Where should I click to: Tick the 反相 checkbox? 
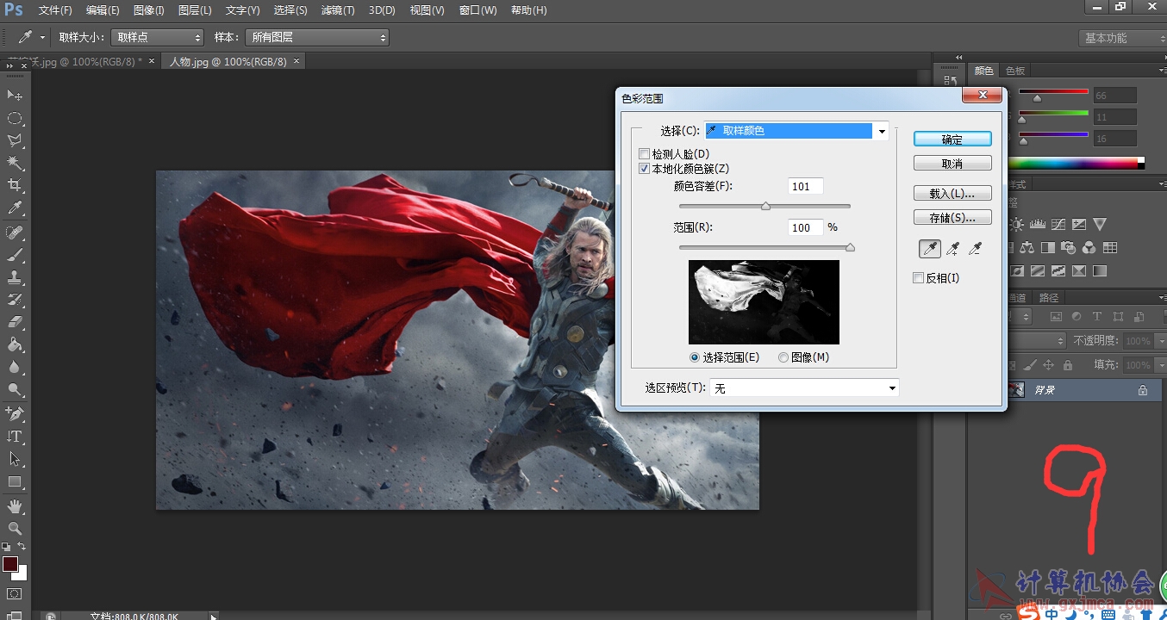pos(919,278)
